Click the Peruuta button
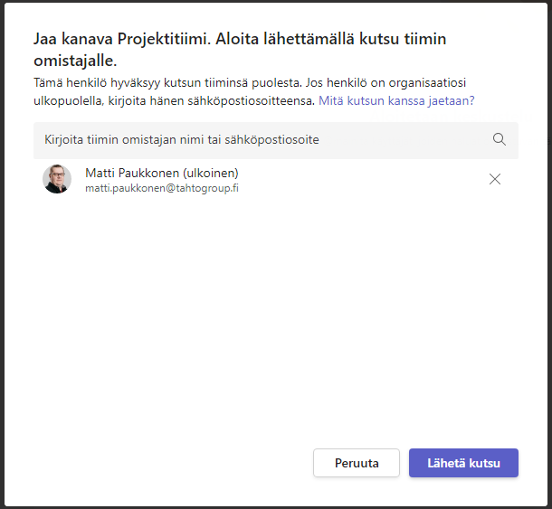 357,463
